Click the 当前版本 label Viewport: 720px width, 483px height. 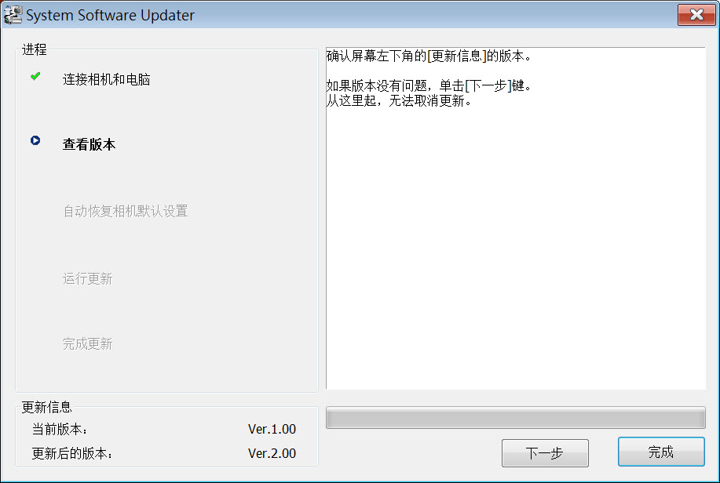[60, 430]
